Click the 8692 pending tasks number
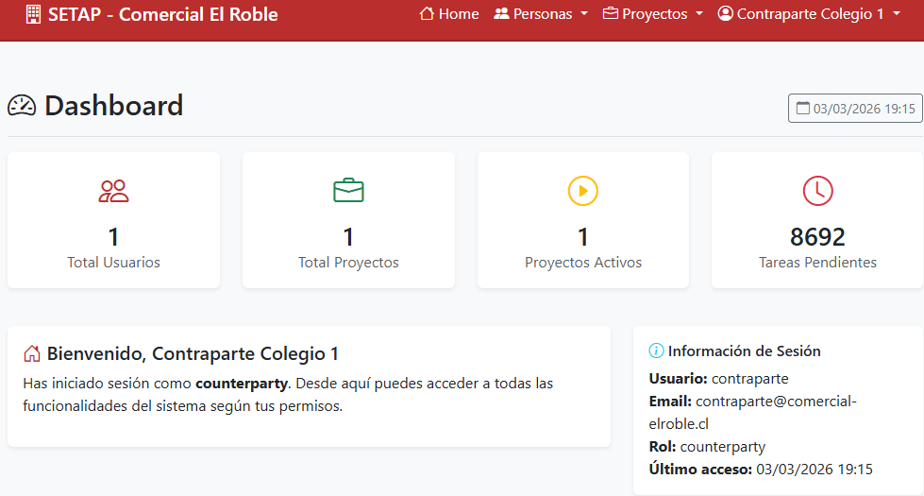Image resolution: width=924 pixels, height=496 pixels. 817,236
